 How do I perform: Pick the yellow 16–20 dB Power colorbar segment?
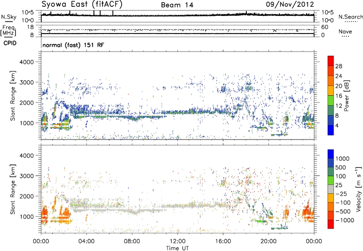coord(331,91)
